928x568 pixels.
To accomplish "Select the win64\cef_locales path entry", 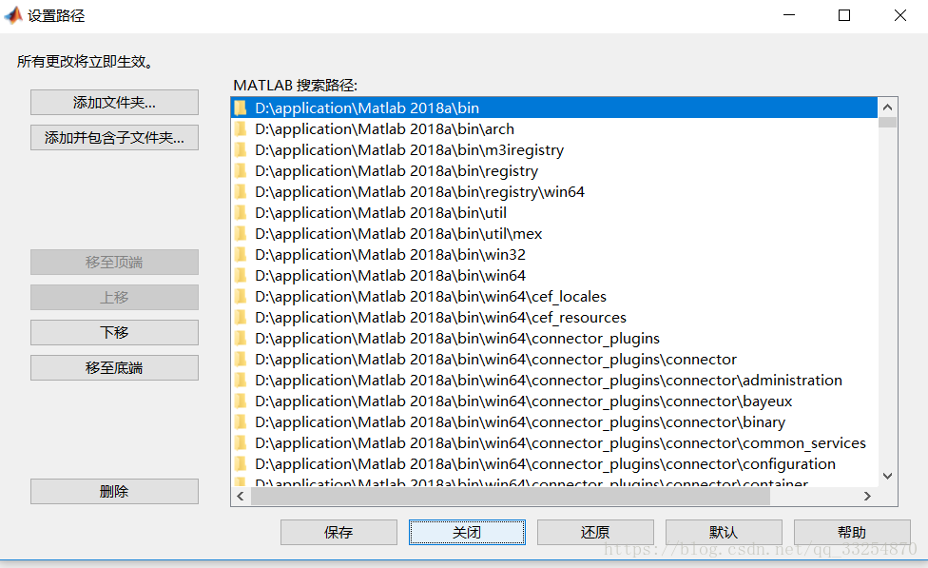I will coord(554,297).
